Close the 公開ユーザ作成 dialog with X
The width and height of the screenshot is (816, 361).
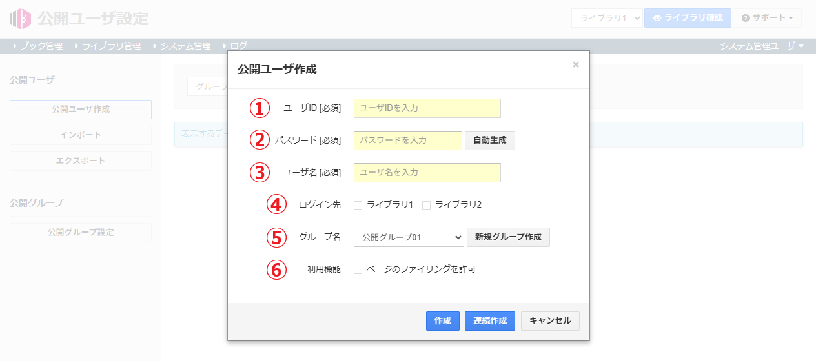[576, 64]
